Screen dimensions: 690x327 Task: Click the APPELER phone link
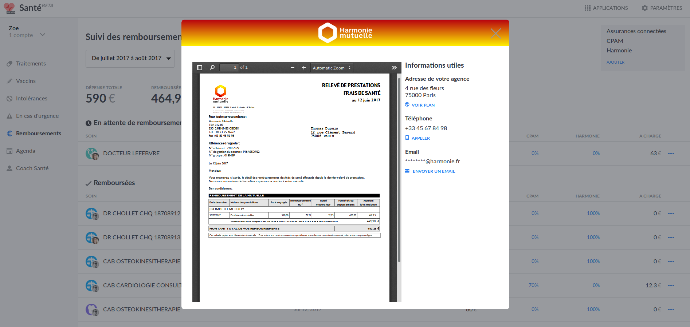click(x=420, y=138)
